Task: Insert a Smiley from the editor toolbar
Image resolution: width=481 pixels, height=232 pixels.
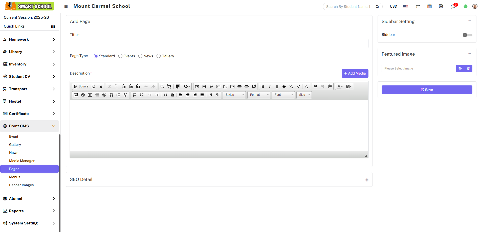Action: (x=104, y=95)
